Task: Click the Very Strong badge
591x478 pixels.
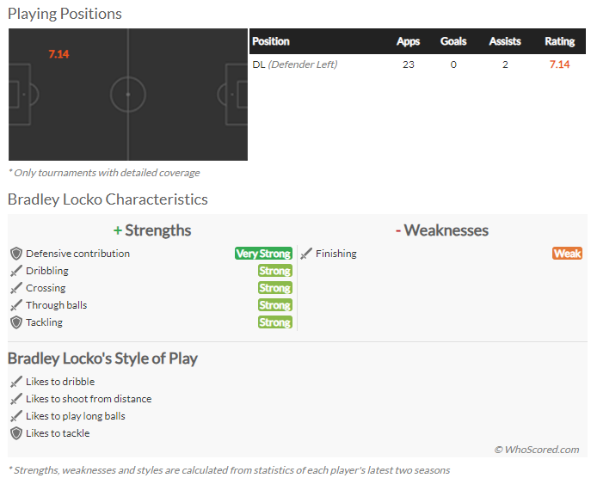Action: click(263, 254)
